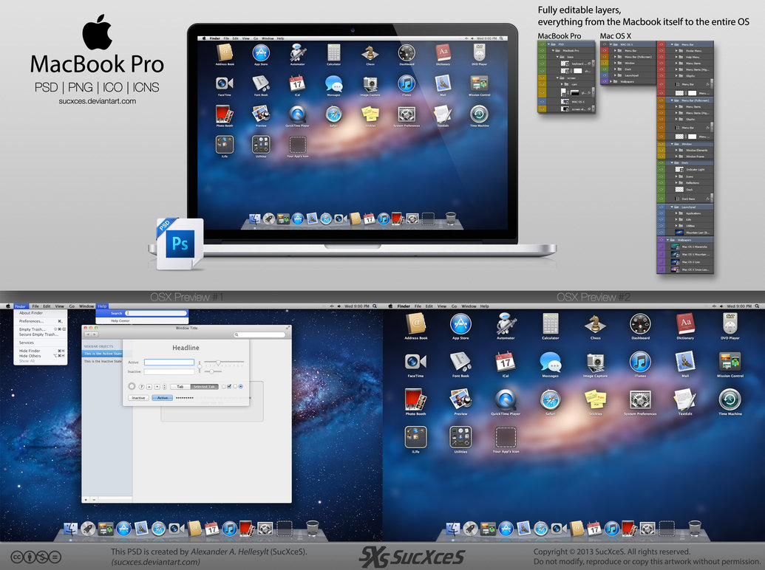This screenshot has width=765, height=570.
Task: Adjust the horizontal slider with tick marks
Action: point(224,363)
